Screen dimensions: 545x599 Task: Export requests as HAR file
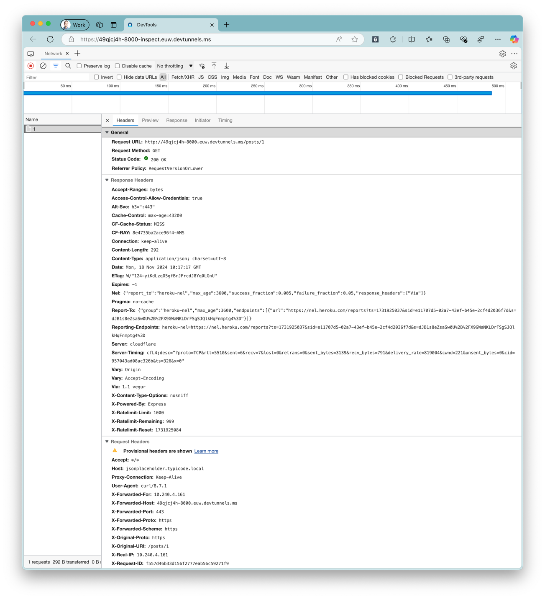[x=227, y=66]
